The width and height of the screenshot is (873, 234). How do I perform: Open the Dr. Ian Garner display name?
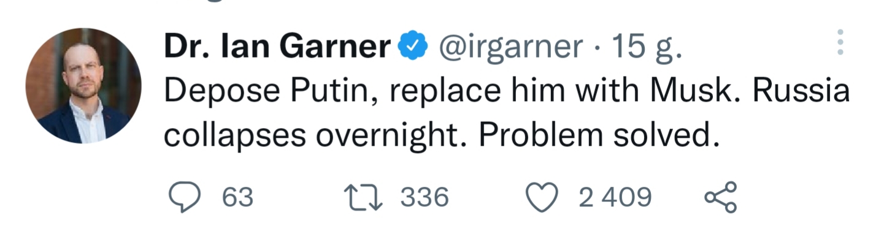[278, 45]
